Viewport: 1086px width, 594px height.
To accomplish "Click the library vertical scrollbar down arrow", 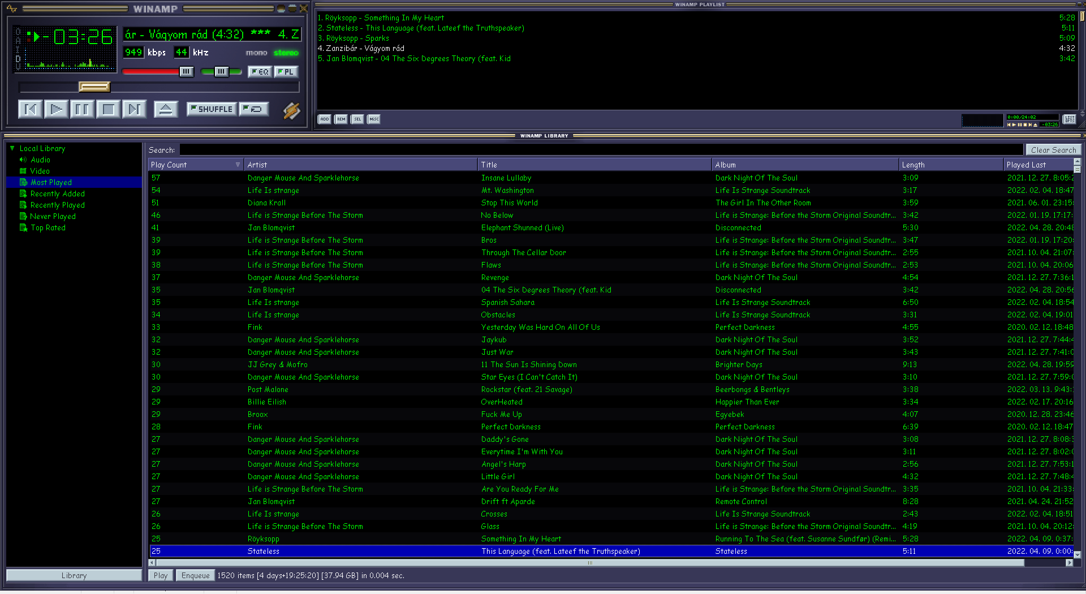I will (x=1077, y=555).
